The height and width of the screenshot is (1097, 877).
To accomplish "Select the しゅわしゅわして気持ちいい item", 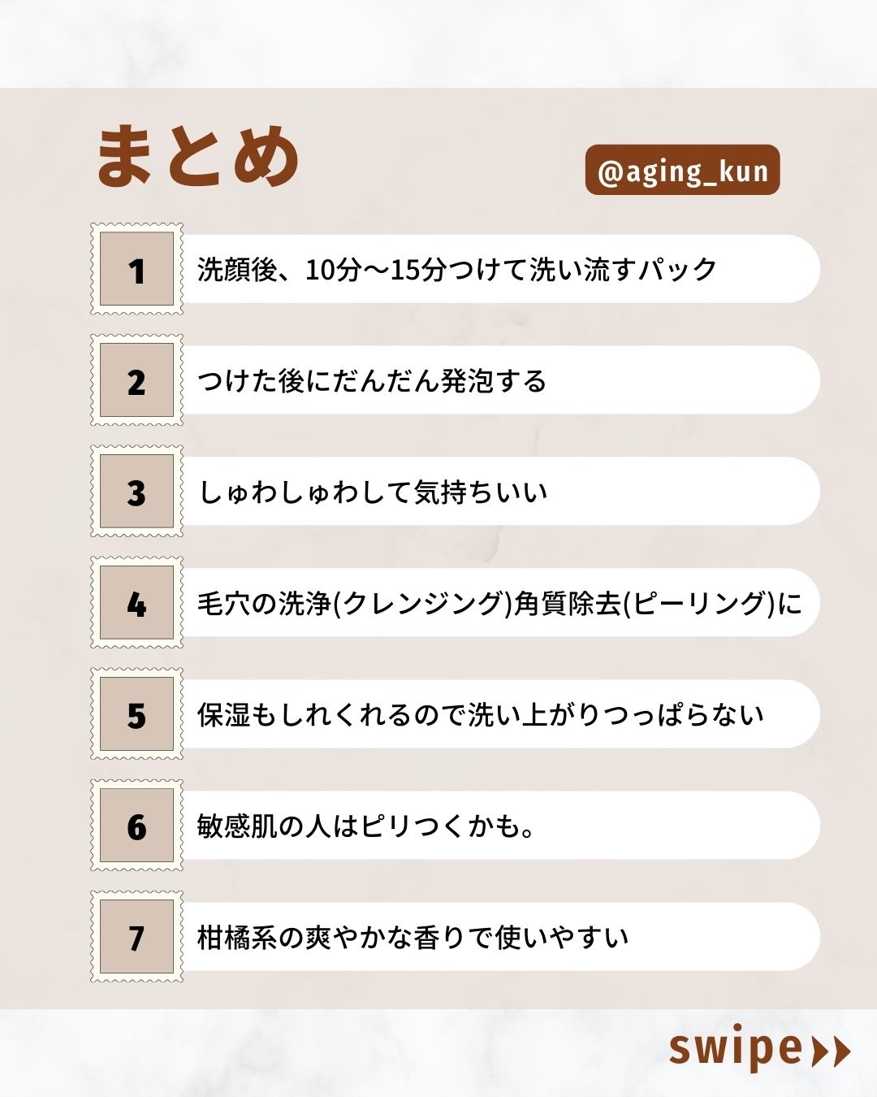I will 374,492.
